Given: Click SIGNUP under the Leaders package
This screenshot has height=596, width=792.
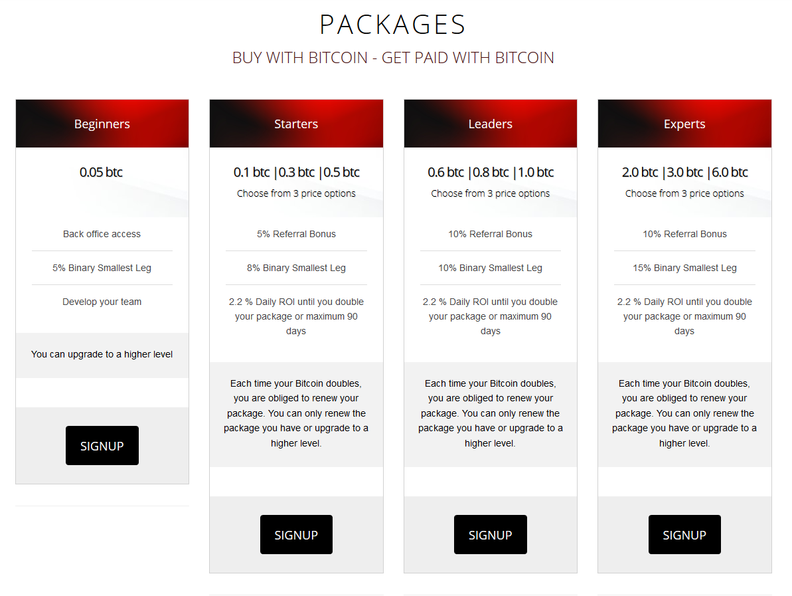Looking at the screenshot, I should [x=491, y=534].
